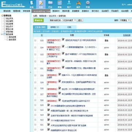Viewport: 132px width, 132px height.
Task: Open article title of ID 522
Action: click(63, 120)
